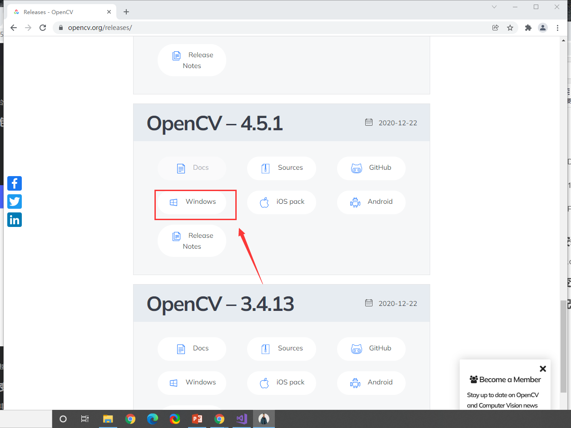Open Docs for OpenCV 3.4.13
Image resolution: width=571 pixels, height=428 pixels.
[192, 349]
